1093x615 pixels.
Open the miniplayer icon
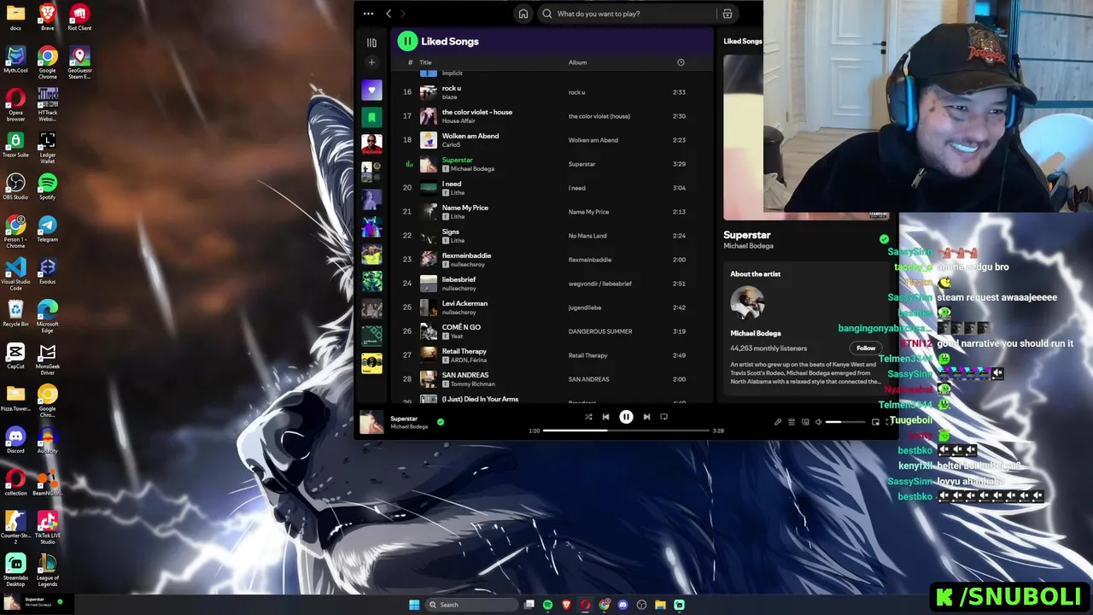coord(875,422)
